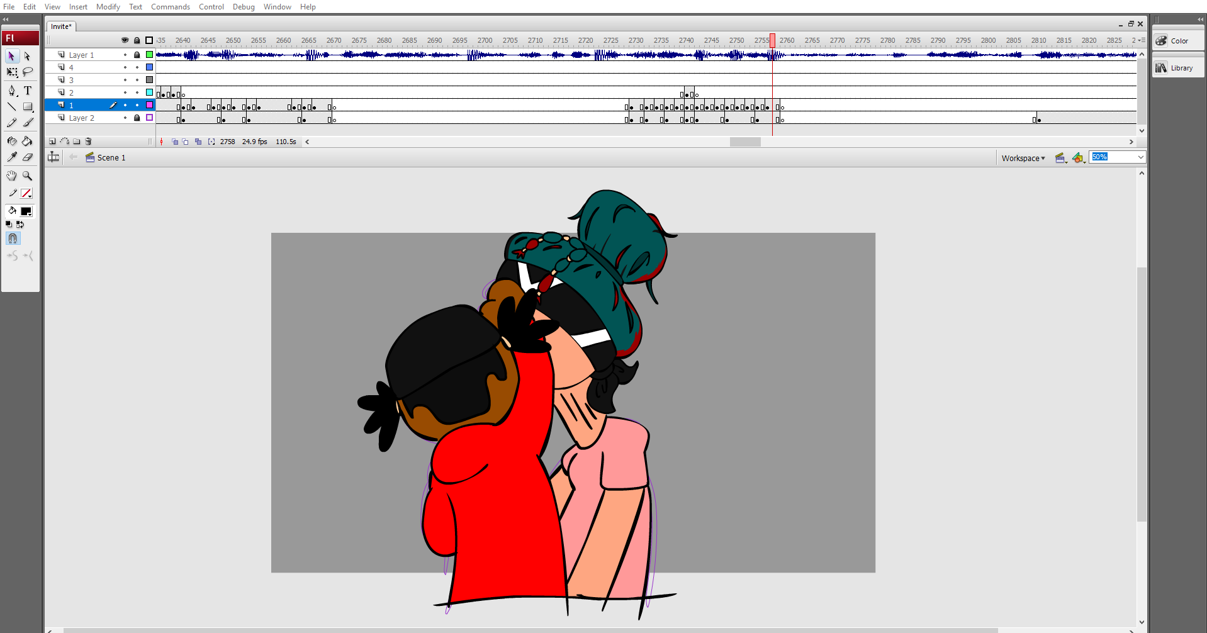The width and height of the screenshot is (1207, 633).
Task: Open the Commands menu
Action: coord(171,7)
